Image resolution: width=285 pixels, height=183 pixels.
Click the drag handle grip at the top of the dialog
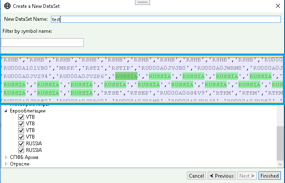[142, 2]
